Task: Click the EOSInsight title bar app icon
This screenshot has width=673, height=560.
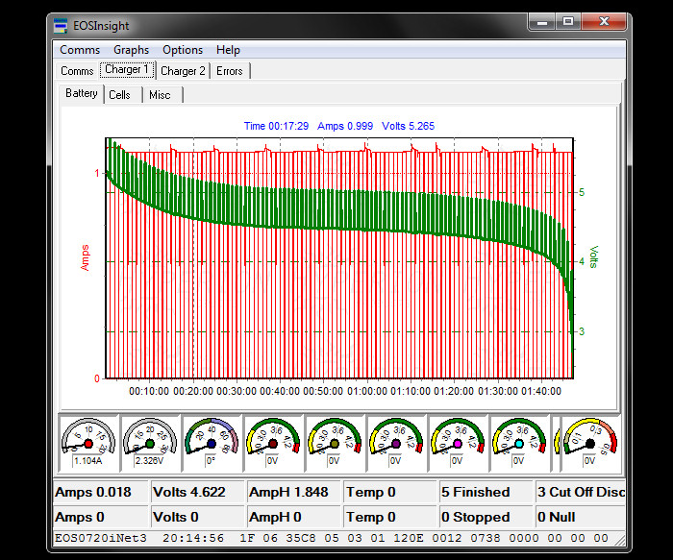Action: [x=61, y=24]
